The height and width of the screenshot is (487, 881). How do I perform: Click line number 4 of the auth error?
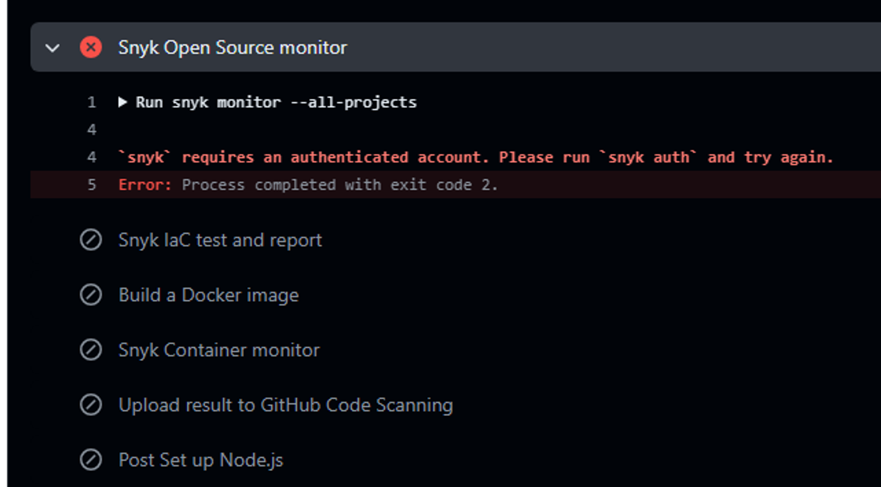[x=92, y=157]
